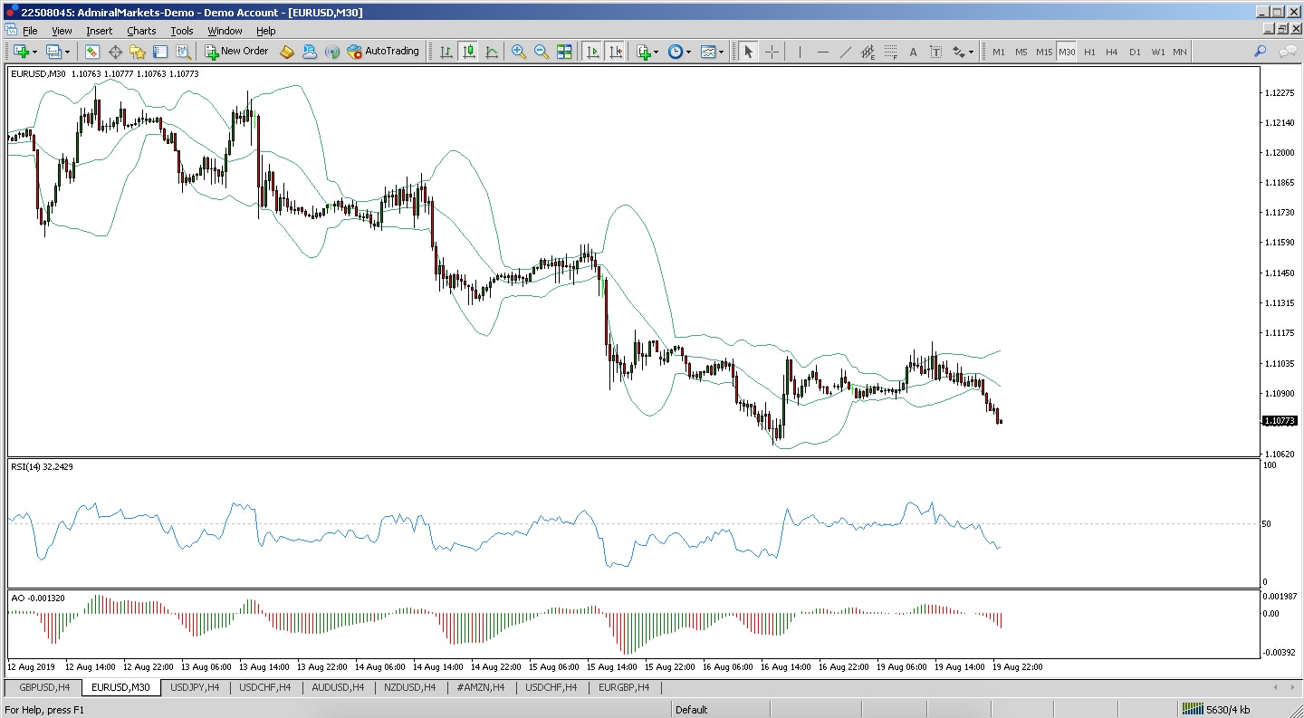Image resolution: width=1304 pixels, height=718 pixels.
Task: Select the Text 'A' tool
Action: click(x=913, y=52)
